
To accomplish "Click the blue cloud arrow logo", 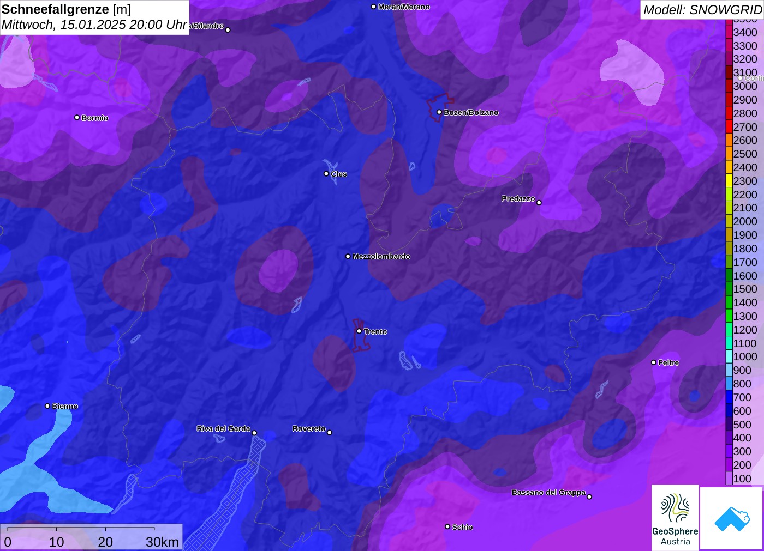I will click(732, 518).
